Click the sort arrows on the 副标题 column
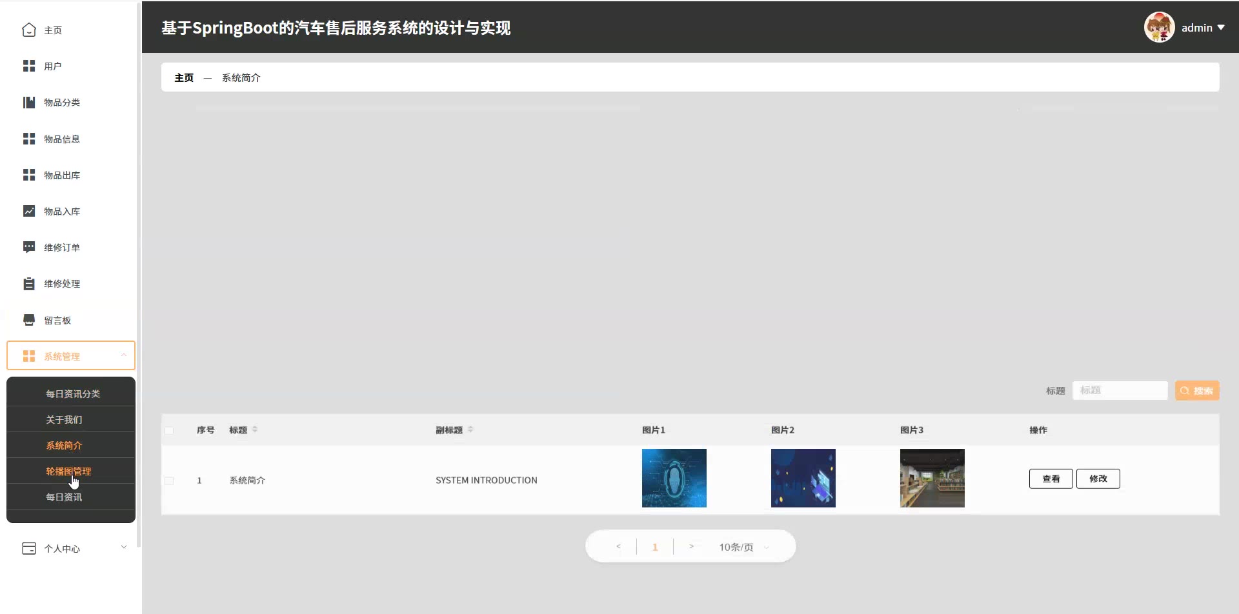 pos(470,430)
